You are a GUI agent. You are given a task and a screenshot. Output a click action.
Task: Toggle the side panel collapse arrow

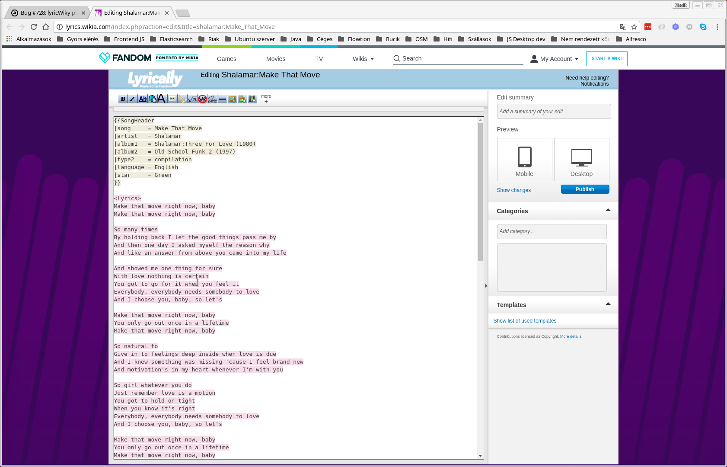pyautogui.click(x=486, y=286)
